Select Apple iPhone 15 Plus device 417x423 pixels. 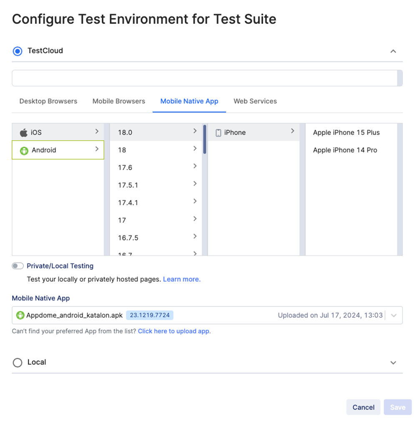[x=346, y=132]
